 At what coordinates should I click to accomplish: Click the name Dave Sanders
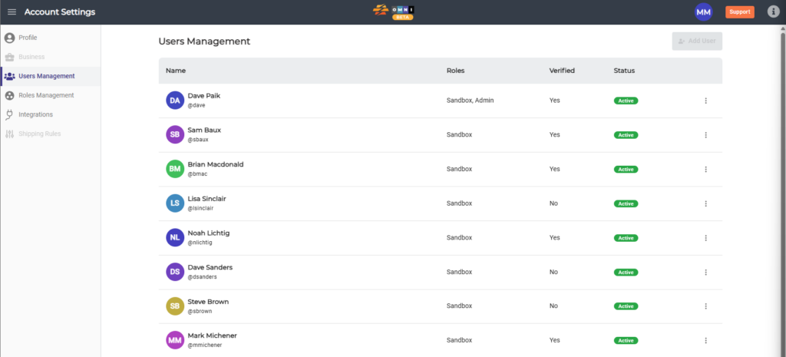(x=210, y=267)
